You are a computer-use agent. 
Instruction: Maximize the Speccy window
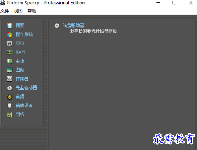tap(174, 2)
